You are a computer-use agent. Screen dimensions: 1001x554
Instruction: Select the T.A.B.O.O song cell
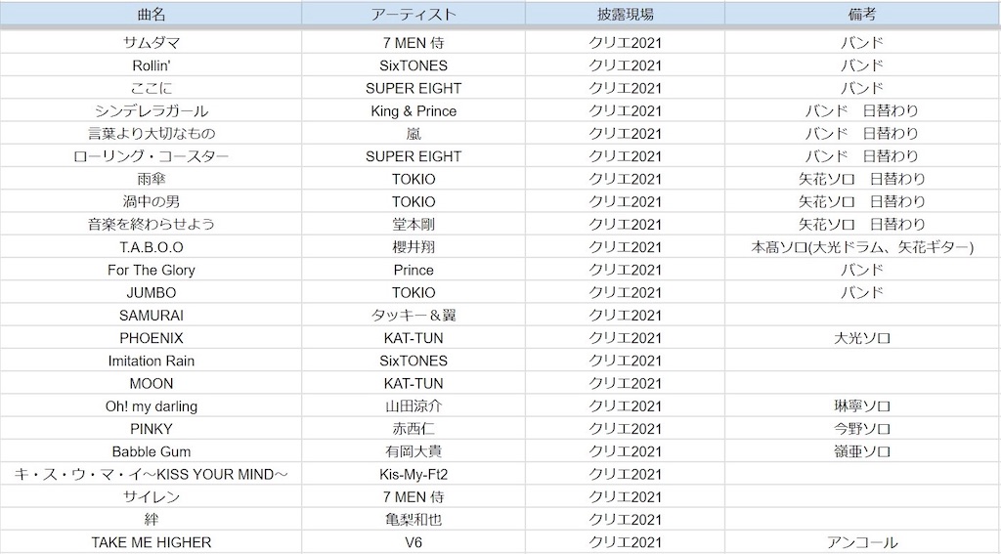[x=152, y=247]
